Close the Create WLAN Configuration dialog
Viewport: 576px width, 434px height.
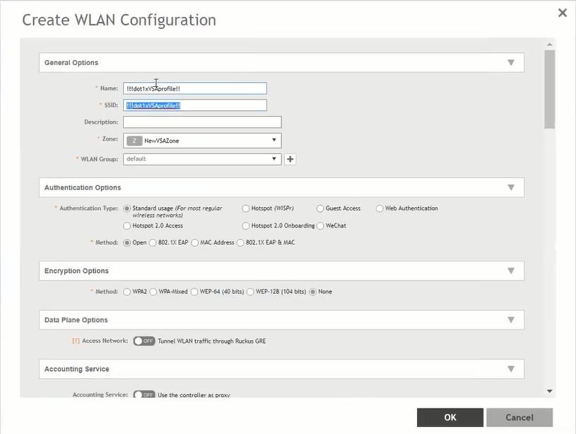(x=562, y=13)
